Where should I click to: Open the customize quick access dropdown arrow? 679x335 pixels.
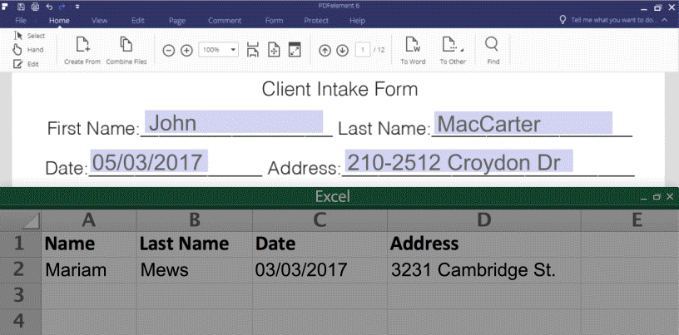pos(77,7)
